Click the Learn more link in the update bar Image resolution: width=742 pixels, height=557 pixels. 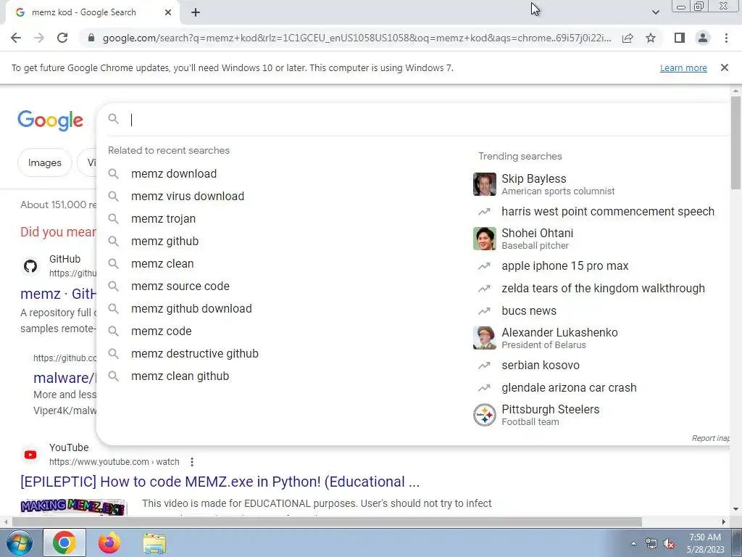pyautogui.click(x=683, y=67)
